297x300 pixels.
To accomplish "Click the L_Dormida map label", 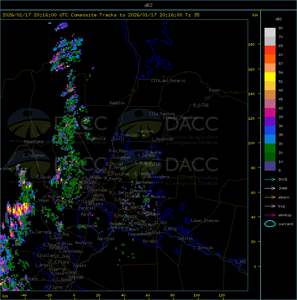I will (203, 248).
